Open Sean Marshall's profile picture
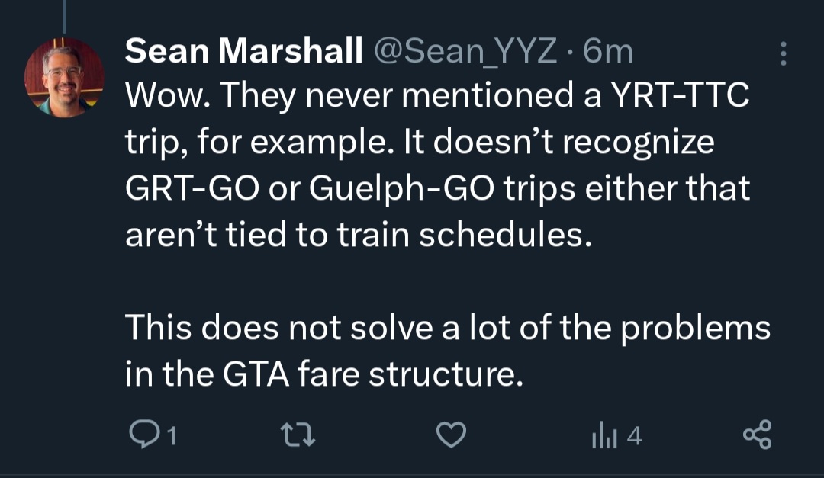This screenshot has height=478, width=824. pyautogui.click(x=64, y=78)
